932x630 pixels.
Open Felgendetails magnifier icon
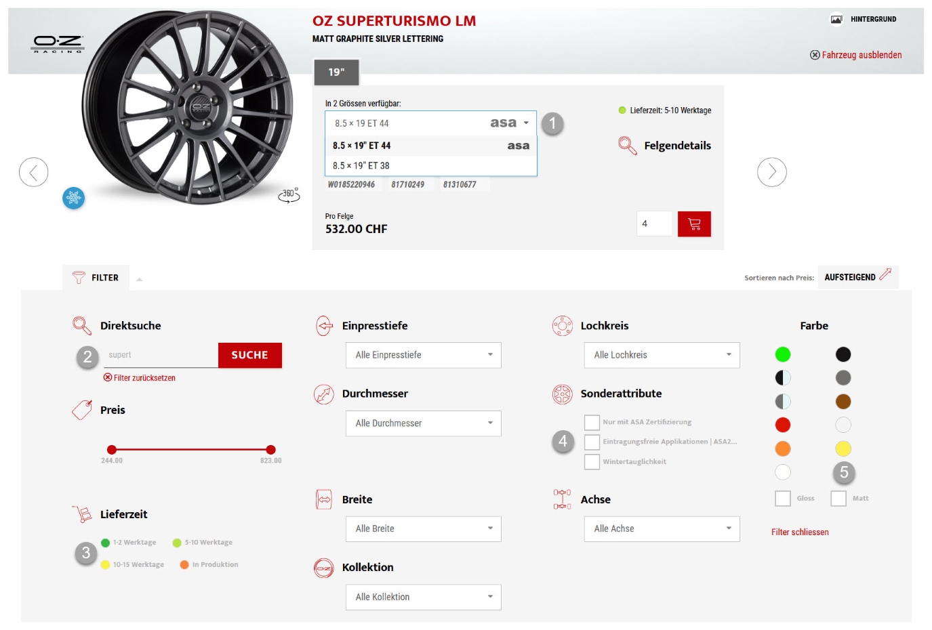pos(627,146)
